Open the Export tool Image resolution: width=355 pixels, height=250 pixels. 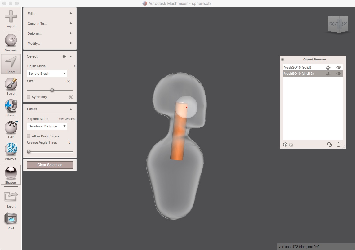pos(11,199)
